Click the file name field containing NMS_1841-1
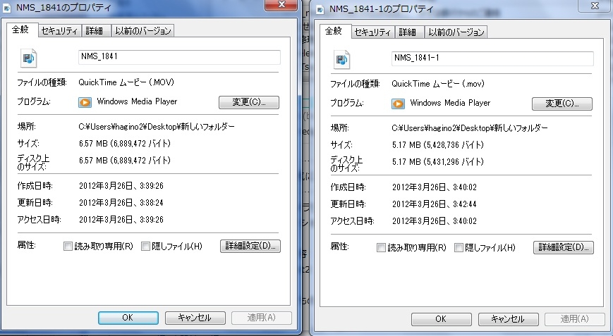The image size is (613, 336). tap(492, 58)
